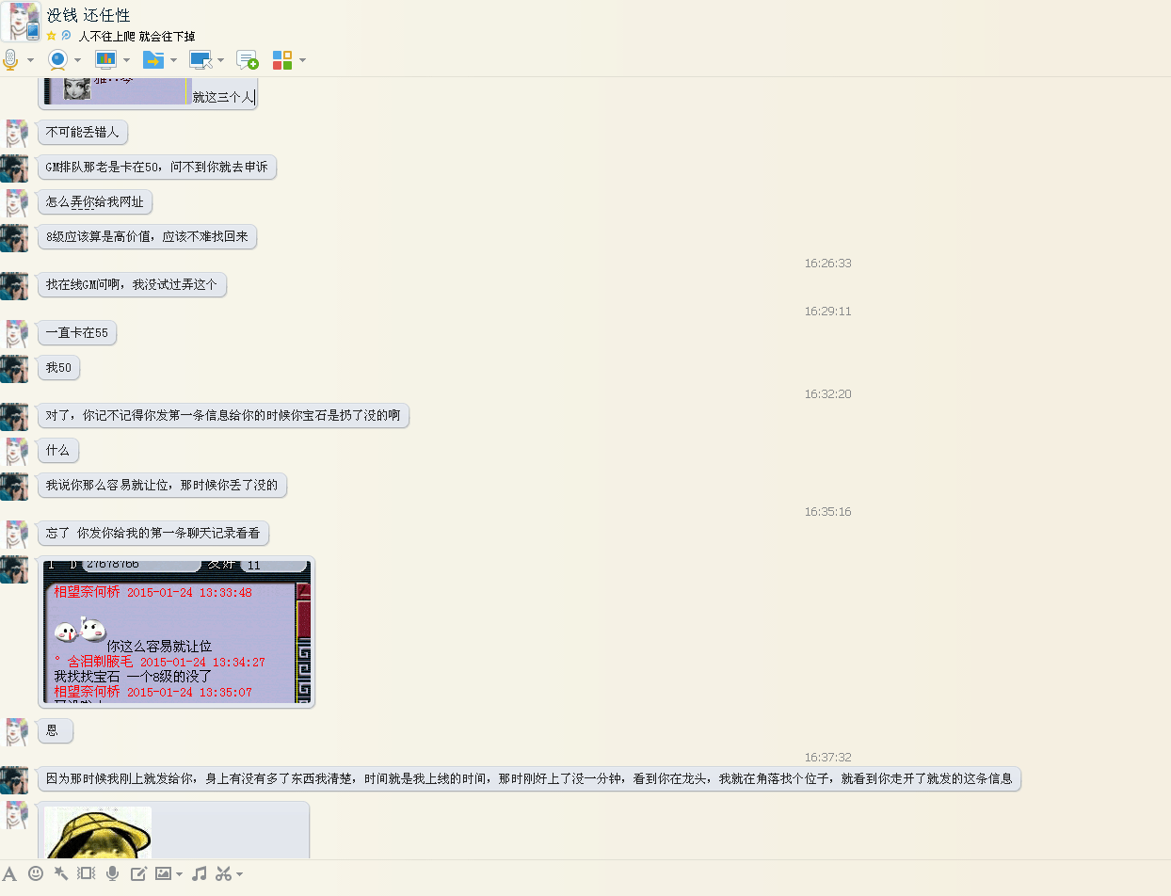Click the nickname 没钱 还任性
This screenshot has height=896, width=1171.
(88, 15)
